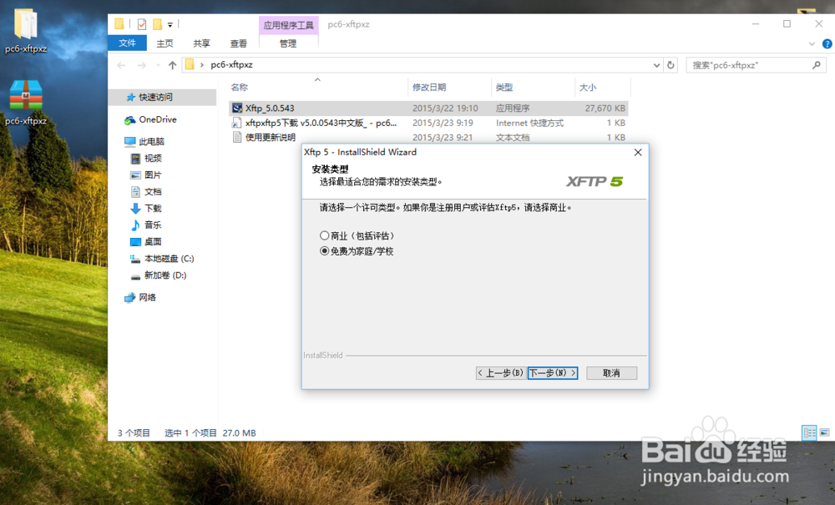The height and width of the screenshot is (505, 835).
Task: Switch to large icons view in status bar
Action: 824,432
